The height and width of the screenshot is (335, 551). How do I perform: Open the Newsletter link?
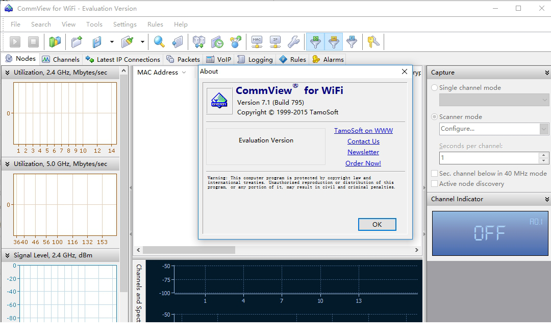[363, 152]
